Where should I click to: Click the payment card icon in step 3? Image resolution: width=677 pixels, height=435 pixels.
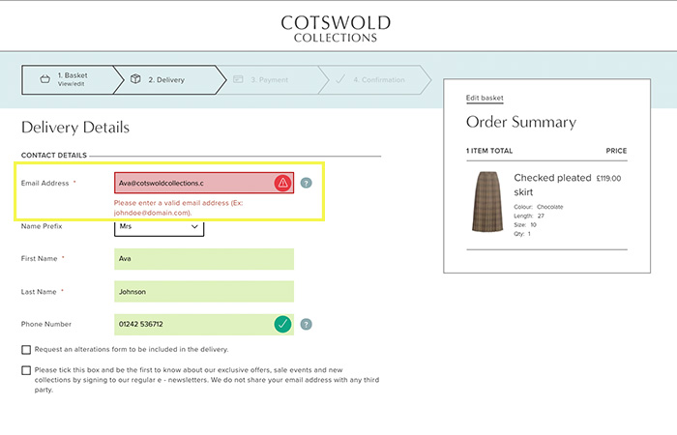pos(237,79)
